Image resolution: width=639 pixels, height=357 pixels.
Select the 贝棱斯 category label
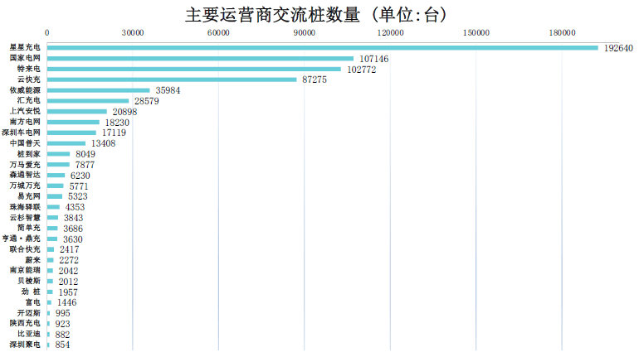(x=29, y=281)
